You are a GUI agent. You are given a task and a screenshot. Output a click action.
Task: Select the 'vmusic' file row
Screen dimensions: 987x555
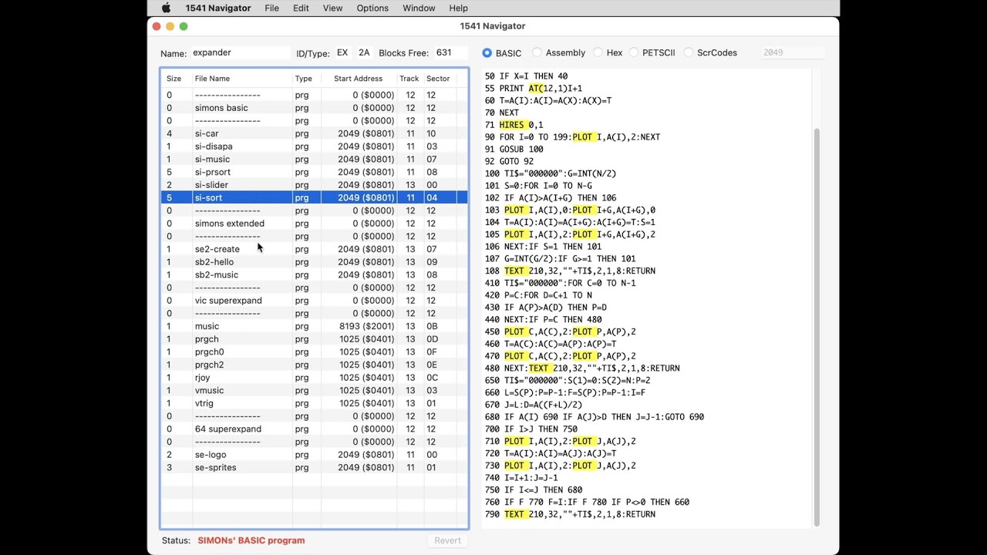314,391
